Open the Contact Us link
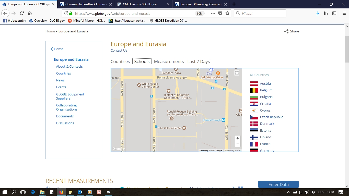The height and width of the screenshot is (196, 349). (119, 51)
